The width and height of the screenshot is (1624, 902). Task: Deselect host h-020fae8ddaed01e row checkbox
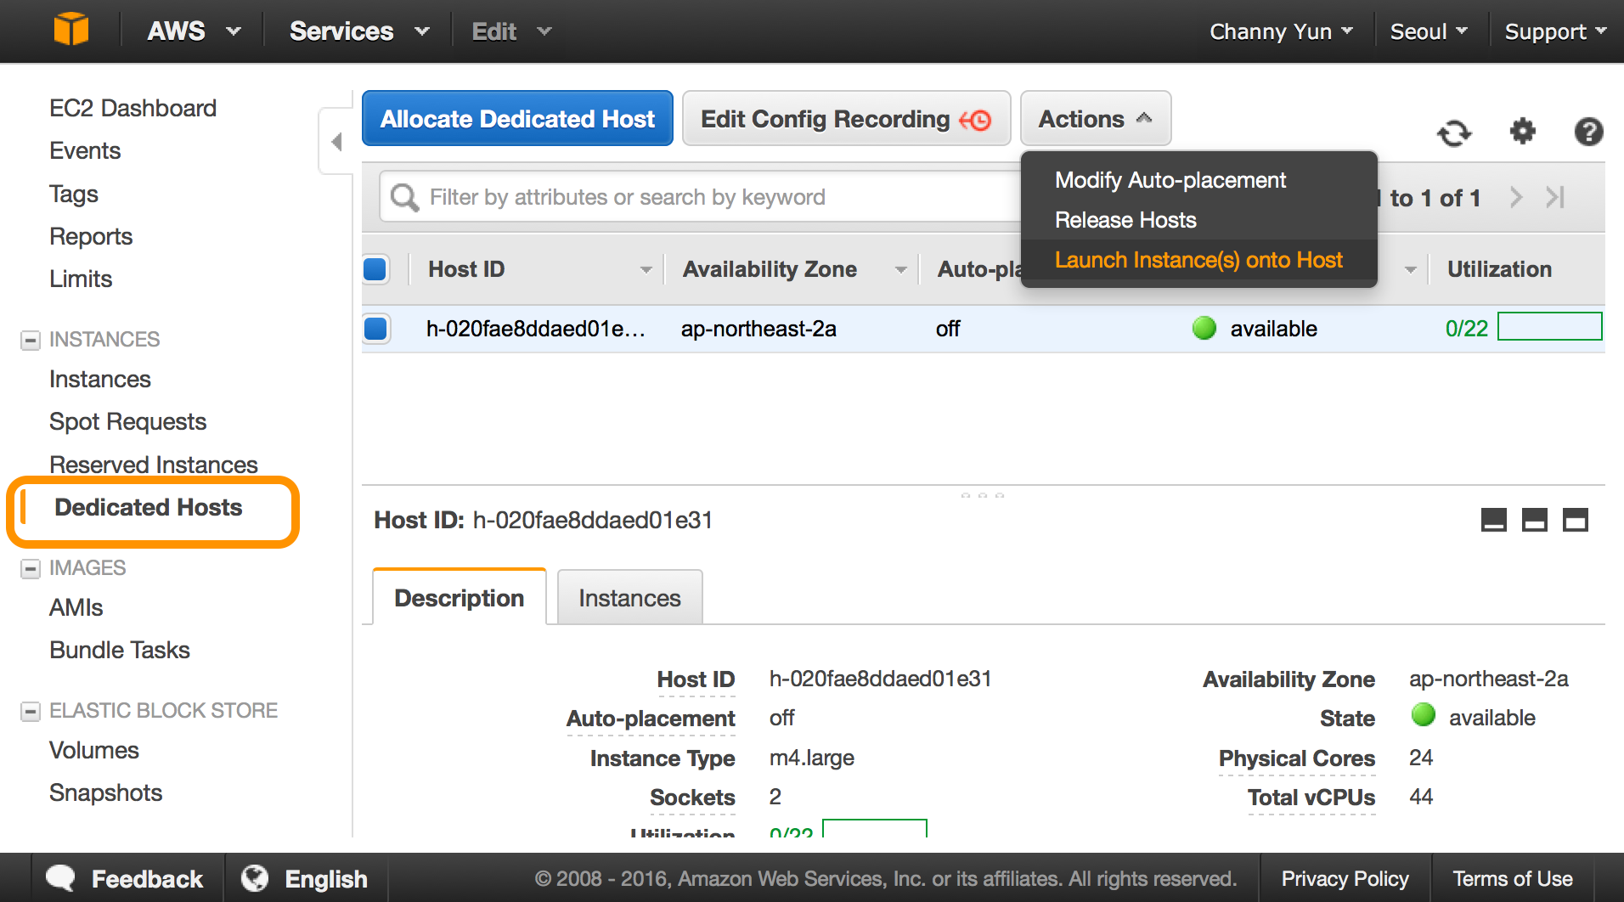[375, 329]
